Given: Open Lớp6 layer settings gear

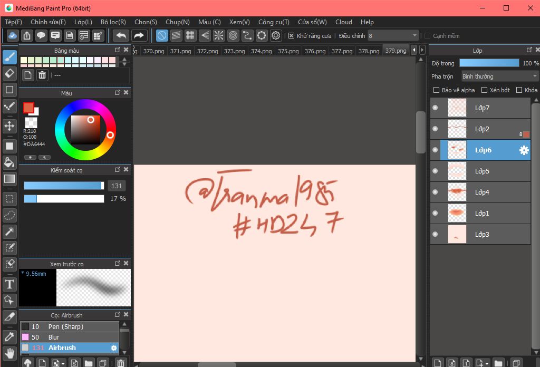Looking at the screenshot, I should (524, 150).
